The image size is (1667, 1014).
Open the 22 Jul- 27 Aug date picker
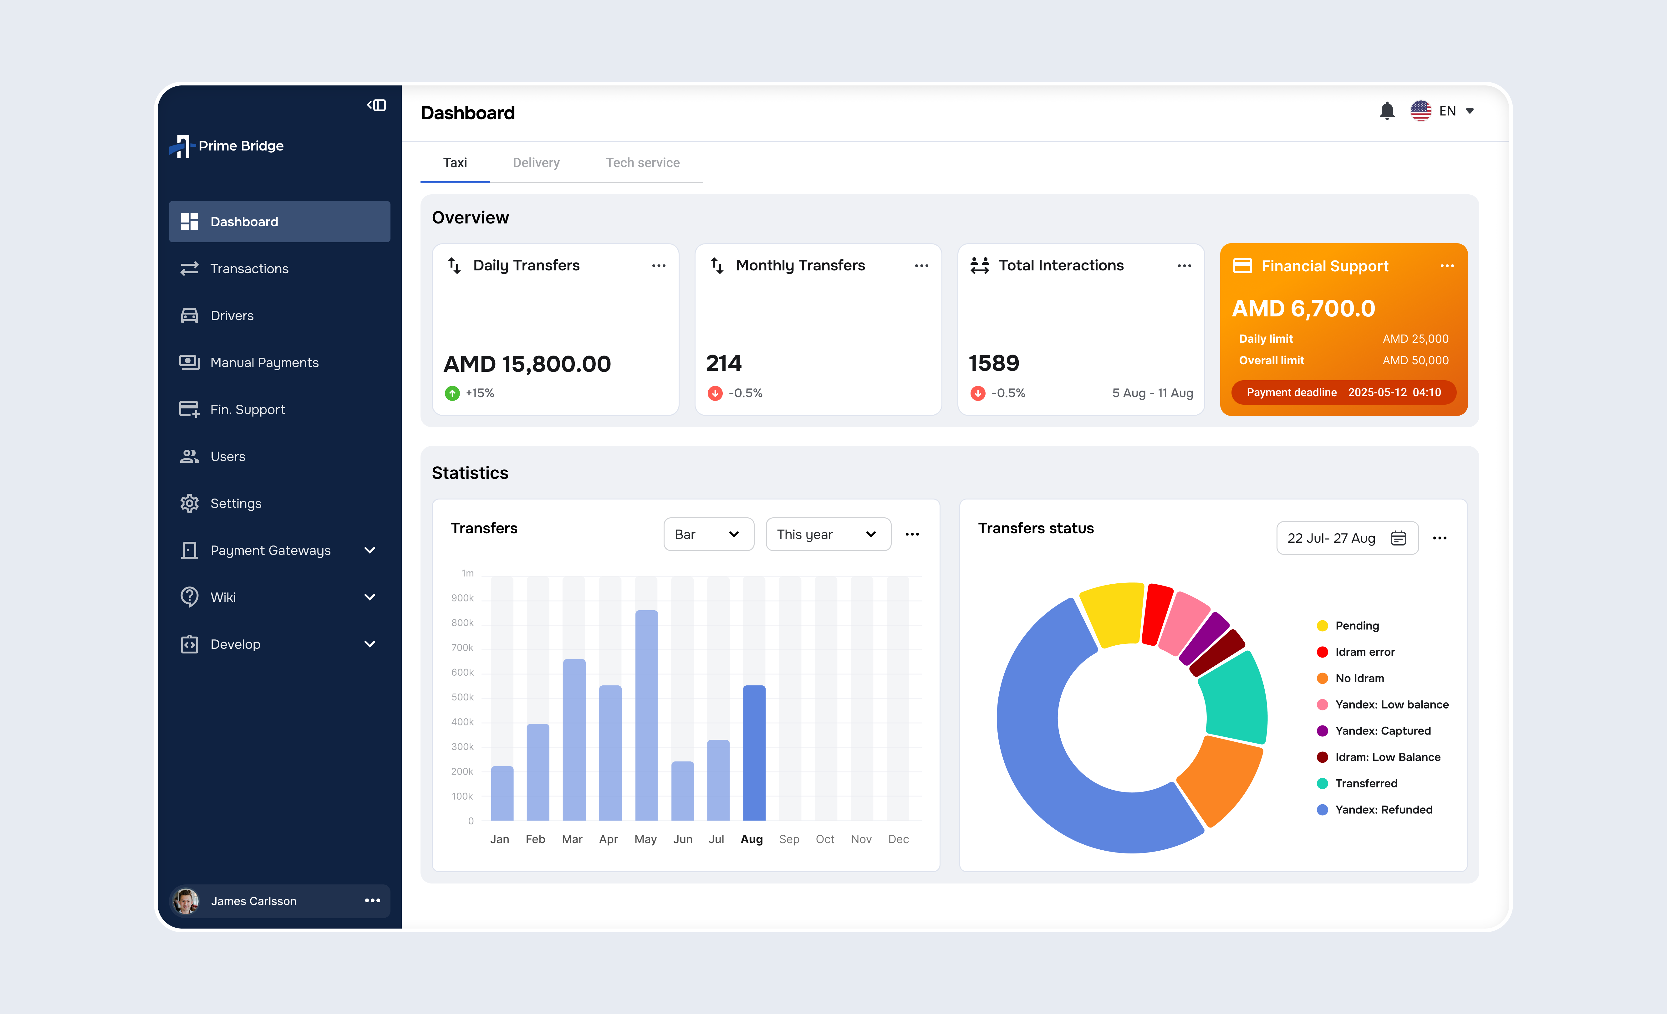pyautogui.click(x=1347, y=538)
